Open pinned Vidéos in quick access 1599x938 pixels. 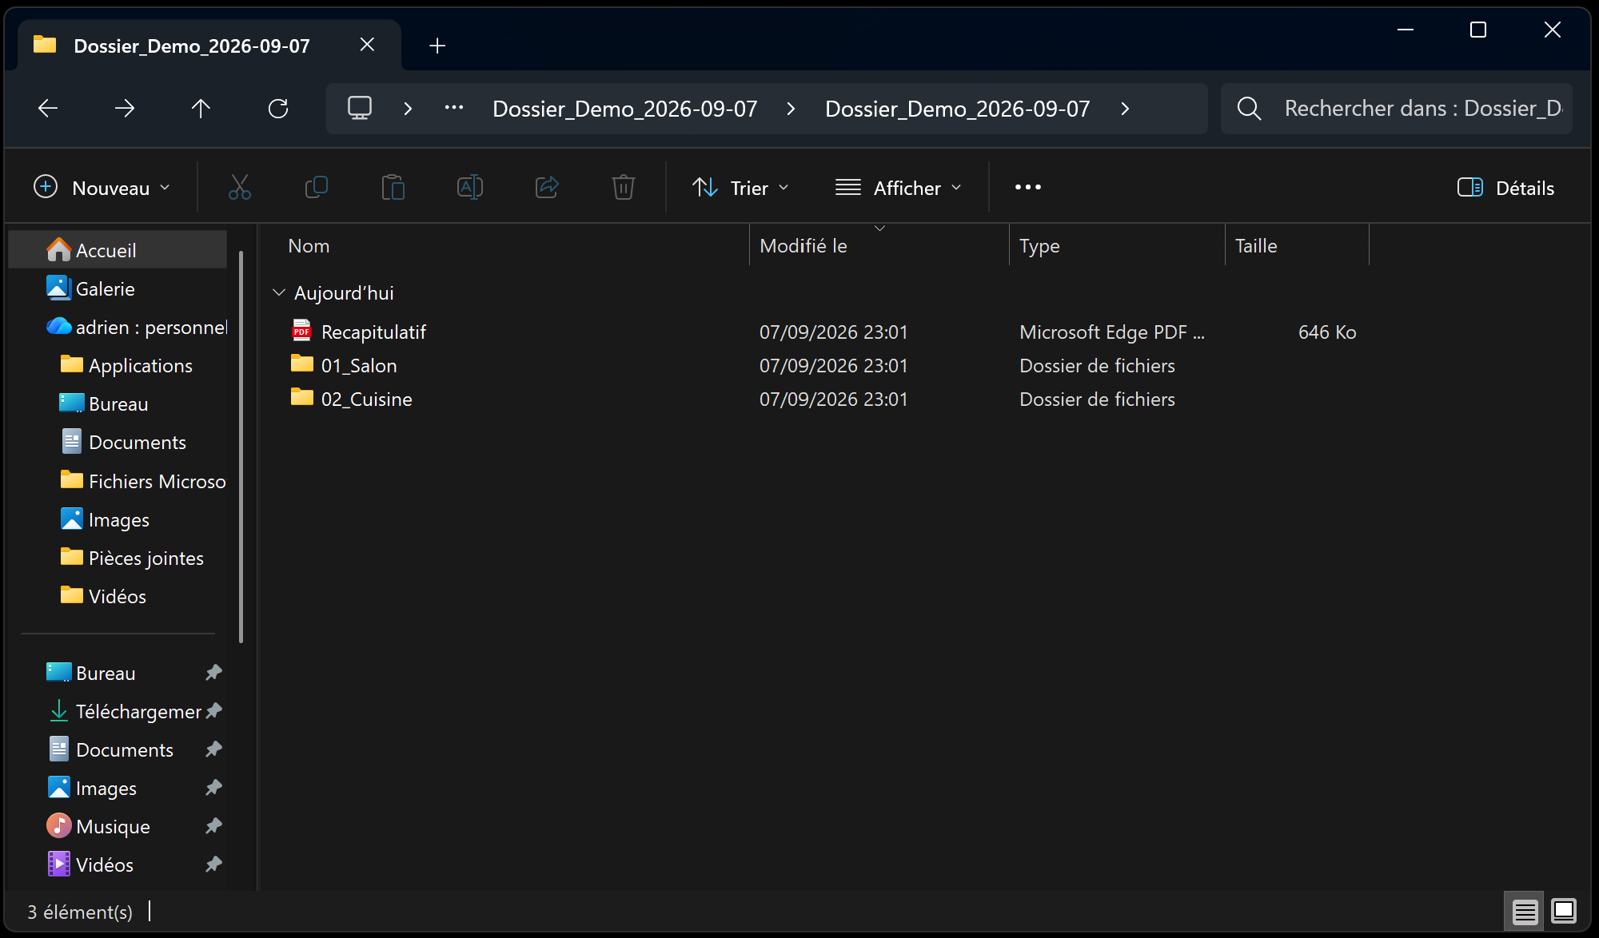pos(118,864)
